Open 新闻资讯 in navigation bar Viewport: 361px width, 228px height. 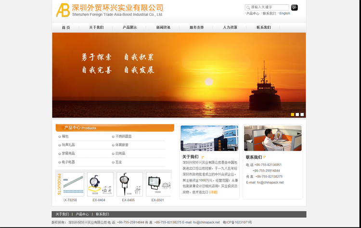tap(163, 27)
